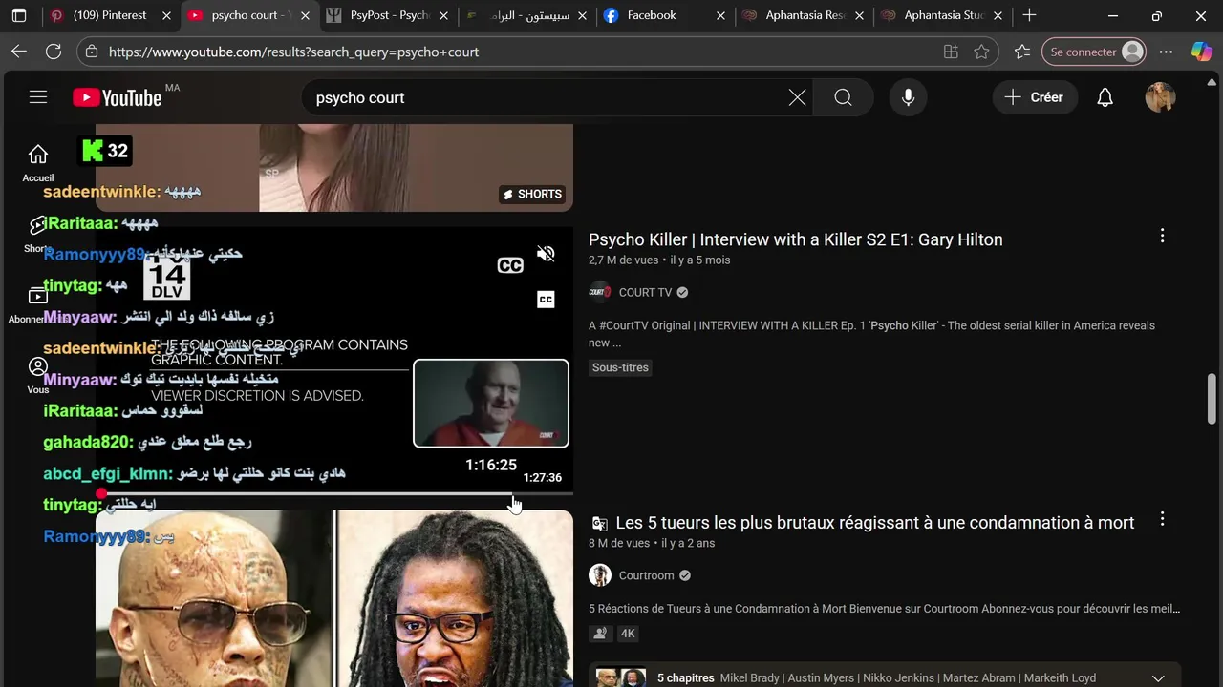Open browser settings and more menu
The width and height of the screenshot is (1223, 687).
(x=1166, y=52)
